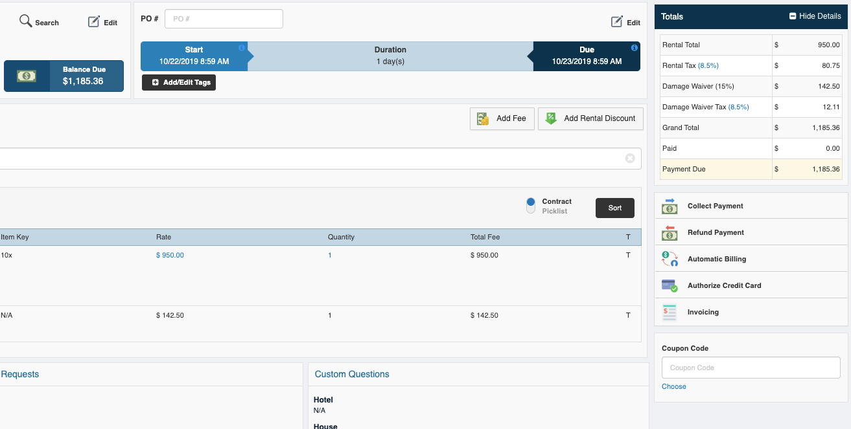Click the Invoicing document icon

tap(670, 312)
